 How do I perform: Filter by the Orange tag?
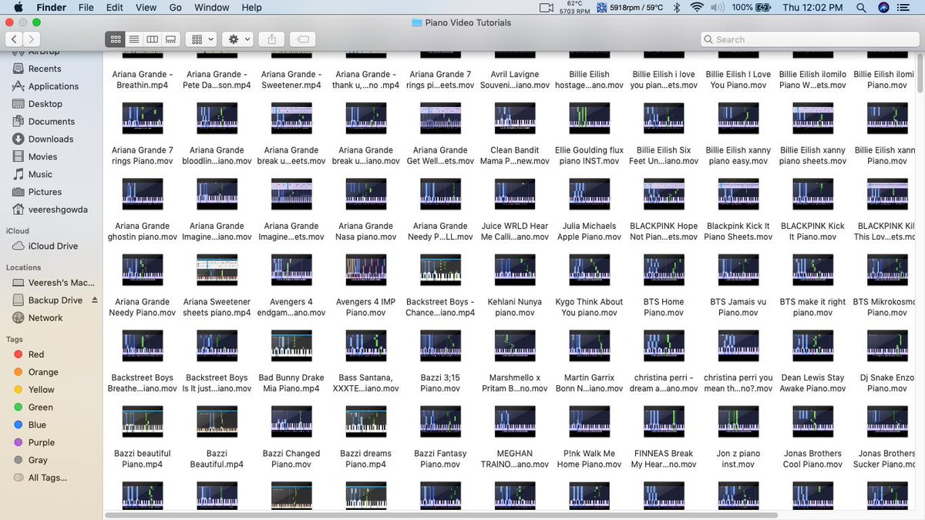[x=43, y=372]
